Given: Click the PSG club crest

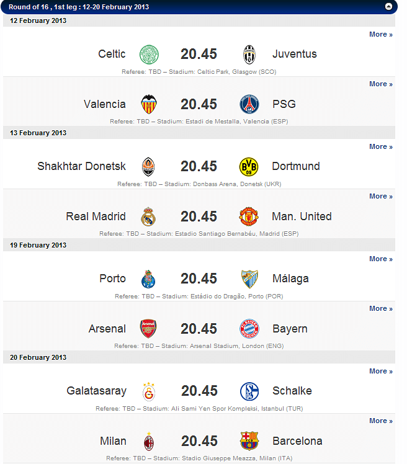Looking at the screenshot, I should 249,104.
